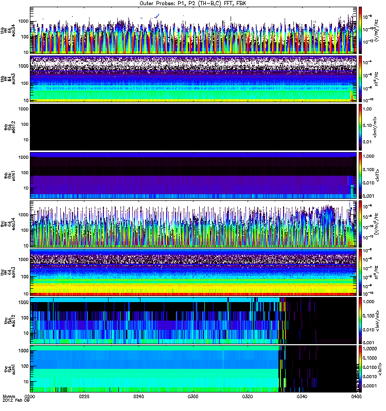Click the thb fff 64 scm3 spectrogram panel
386x411 pixels.
pos(193,78)
